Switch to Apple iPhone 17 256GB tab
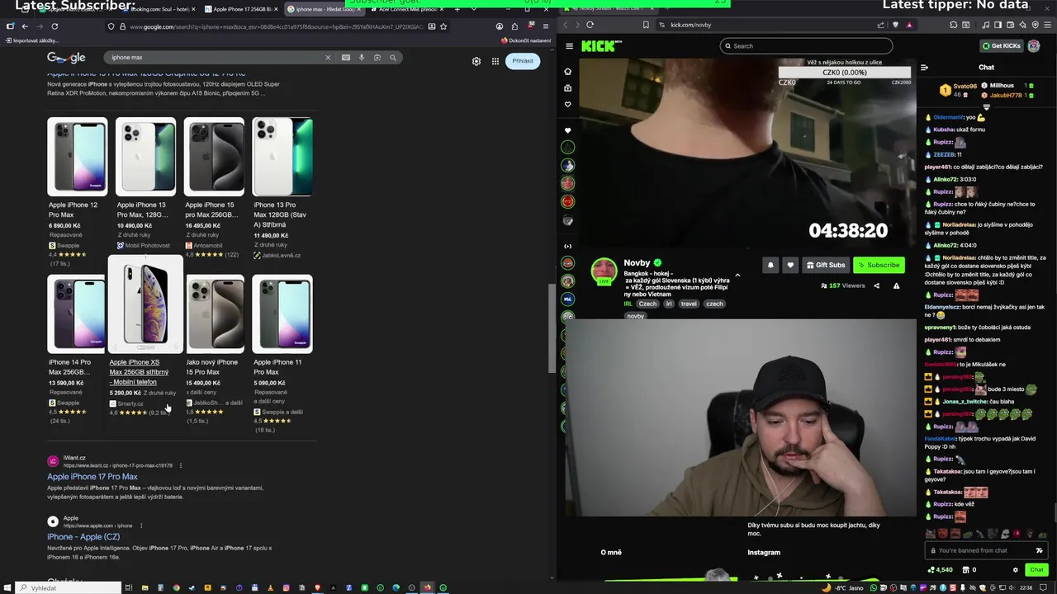Viewport: 1057px width, 594px height. pyautogui.click(x=242, y=9)
